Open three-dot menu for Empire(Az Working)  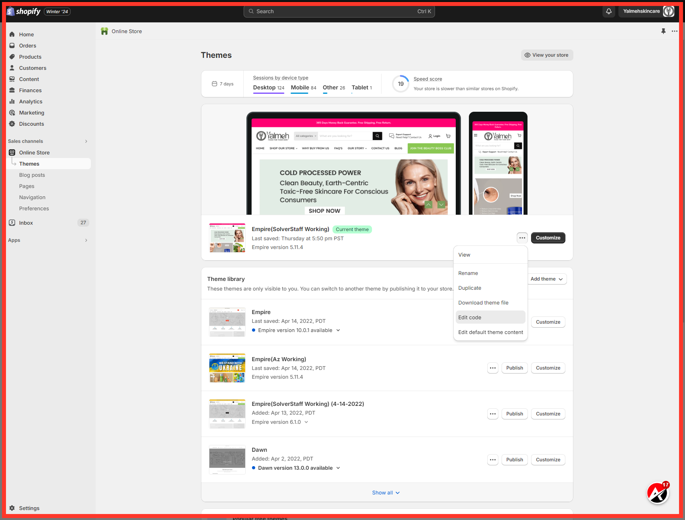click(493, 368)
